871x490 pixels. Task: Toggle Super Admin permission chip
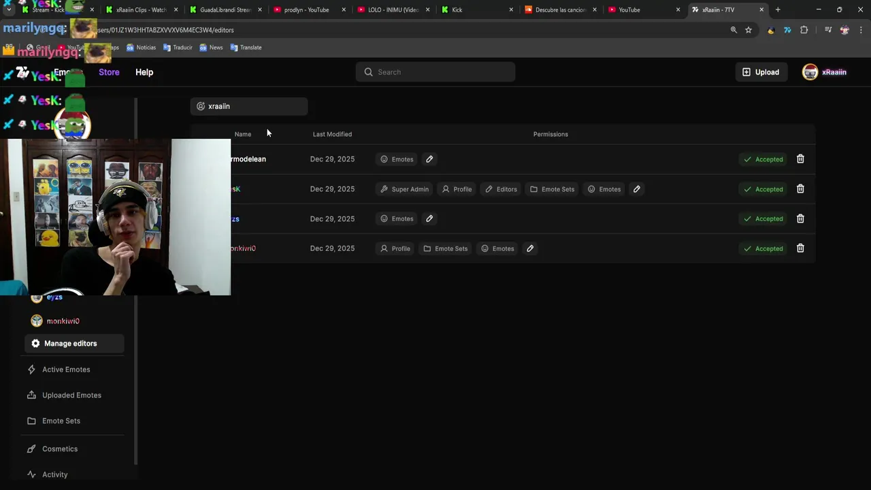tap(404, 189)
